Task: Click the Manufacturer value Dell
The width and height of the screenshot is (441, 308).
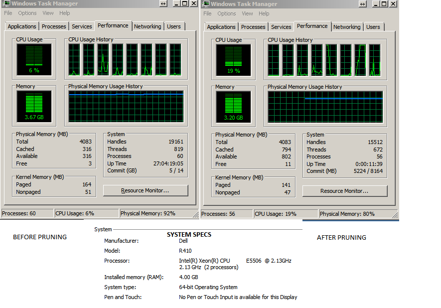Action: point(183,241)
